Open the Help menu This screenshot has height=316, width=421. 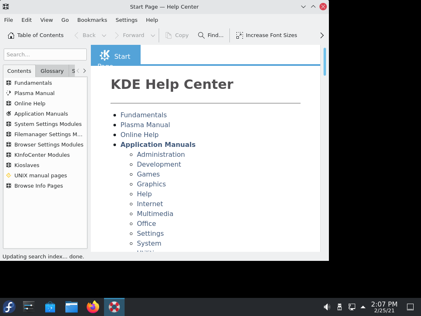pos(152,20)
